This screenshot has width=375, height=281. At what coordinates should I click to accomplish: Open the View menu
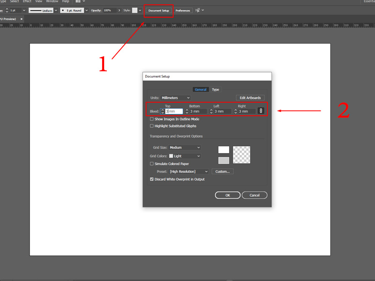(x=39, y=1)
